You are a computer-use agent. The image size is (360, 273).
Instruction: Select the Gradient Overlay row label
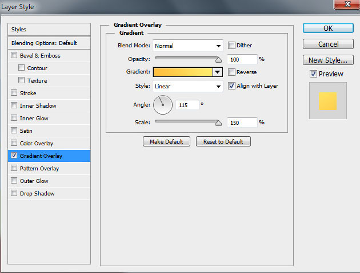(x=41, y=156)
